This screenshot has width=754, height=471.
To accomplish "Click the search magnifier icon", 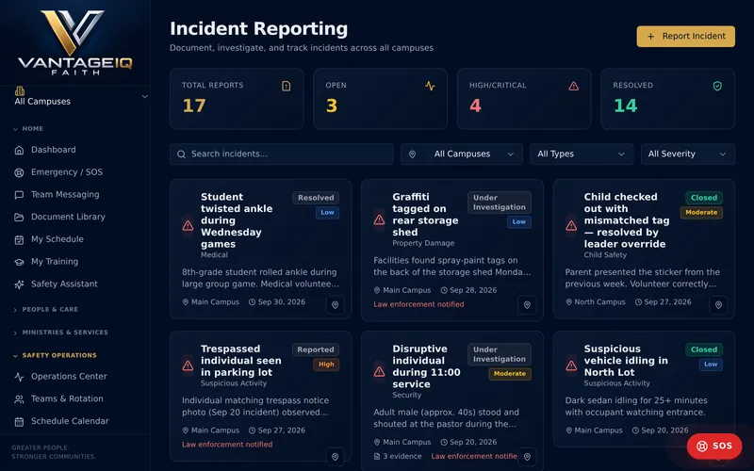I will (181, 154).
